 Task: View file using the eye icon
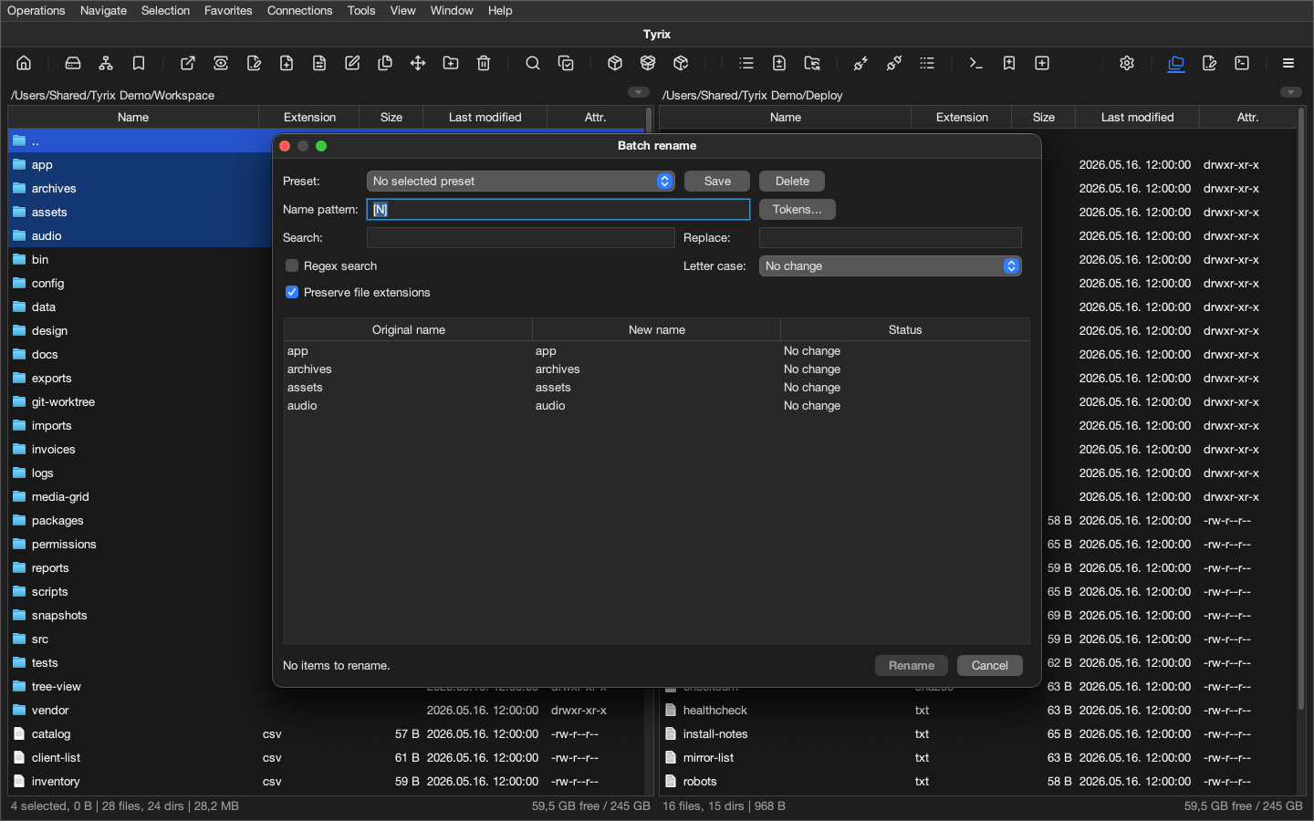pos(221,63)
